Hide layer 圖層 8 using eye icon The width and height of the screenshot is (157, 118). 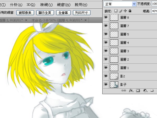point(106,17)
